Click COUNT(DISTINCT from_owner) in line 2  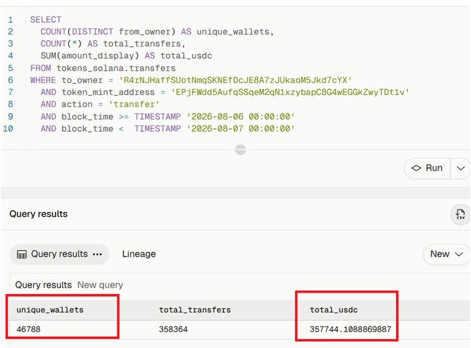pyautogui.click(x=108, y=32)
